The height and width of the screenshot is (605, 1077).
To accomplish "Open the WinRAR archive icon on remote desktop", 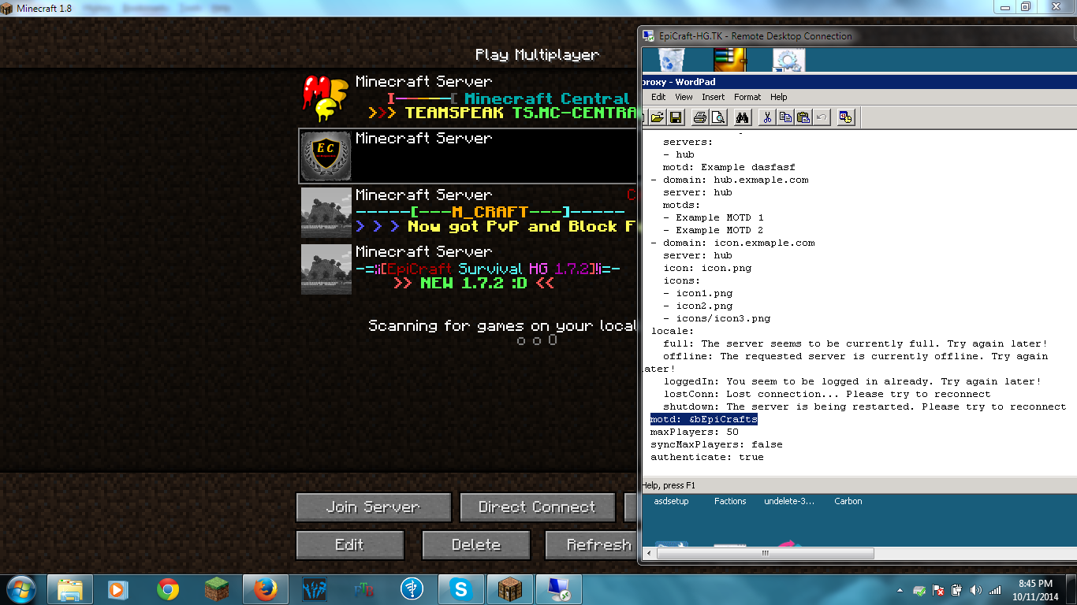I will tap(729, 61).
